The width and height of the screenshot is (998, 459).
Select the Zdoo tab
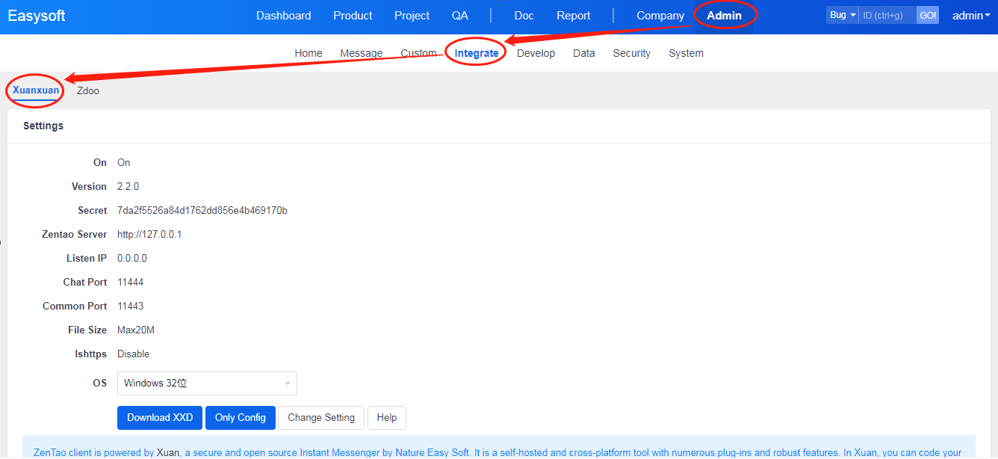coord(87,90)
